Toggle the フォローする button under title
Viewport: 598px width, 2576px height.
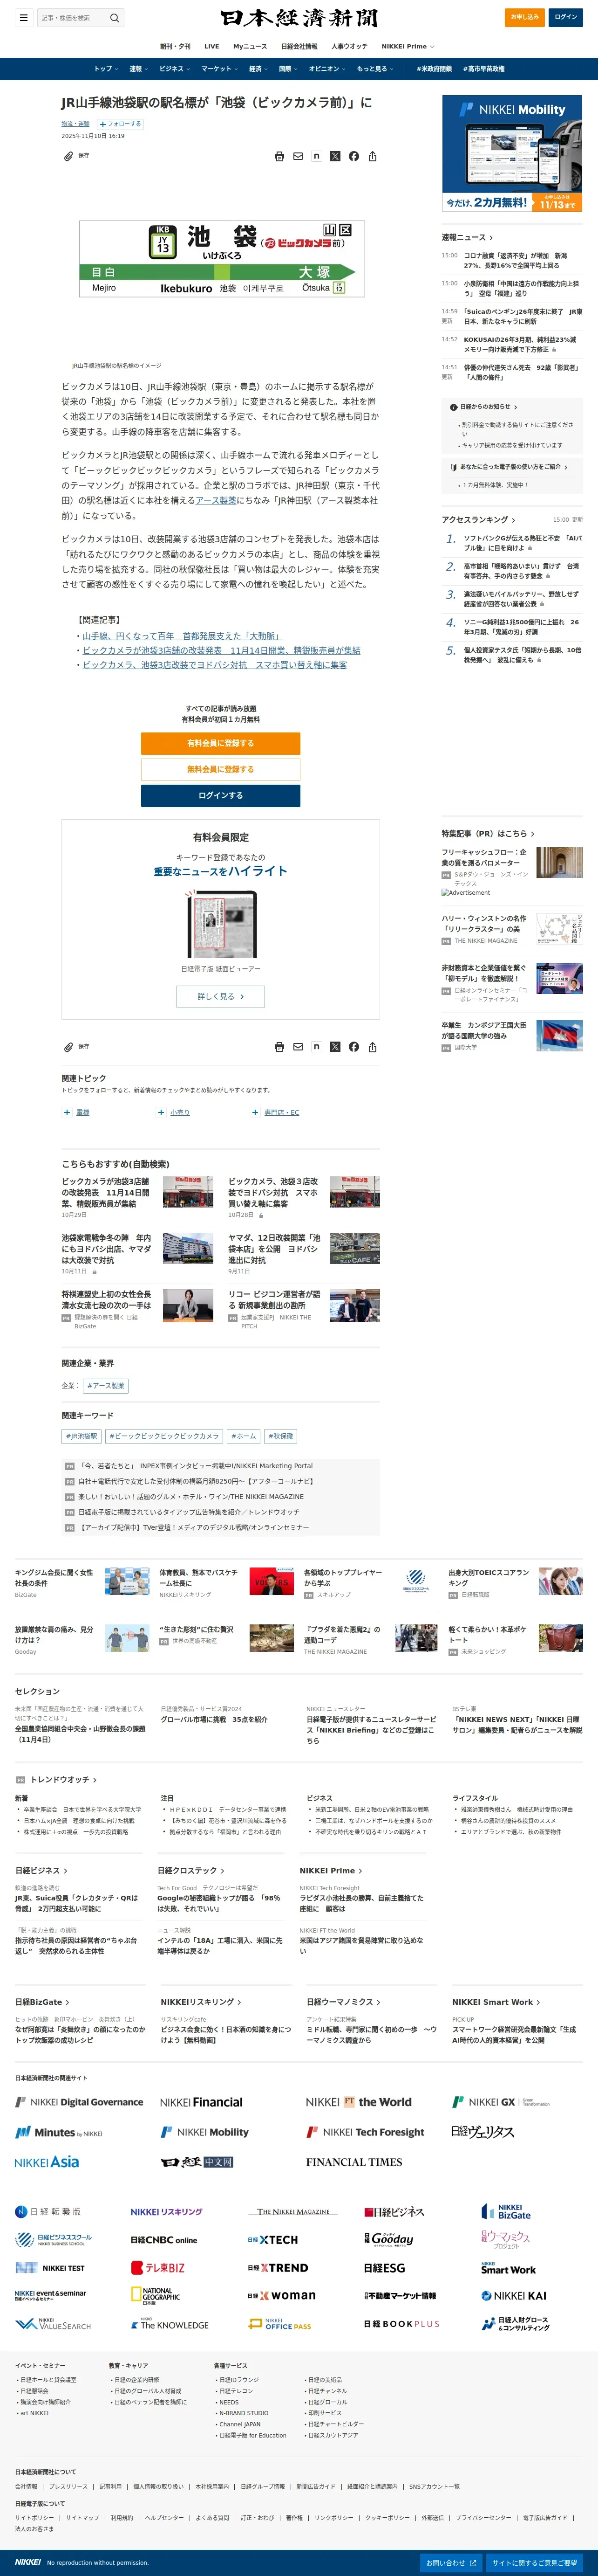tap(120, 124)
